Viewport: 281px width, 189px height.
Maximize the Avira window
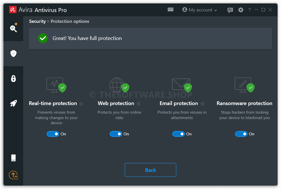tap(263, 10)
